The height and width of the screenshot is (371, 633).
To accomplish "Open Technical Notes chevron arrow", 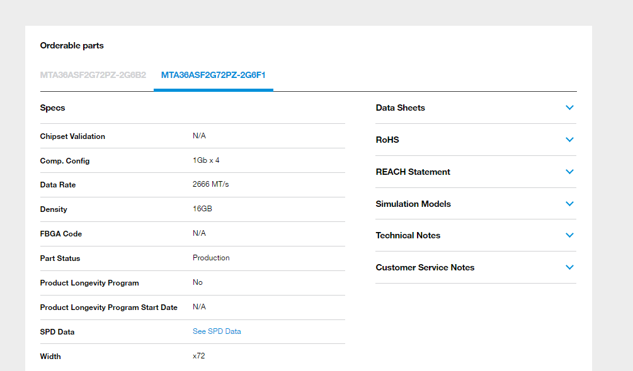I will [x=569, y=235].
